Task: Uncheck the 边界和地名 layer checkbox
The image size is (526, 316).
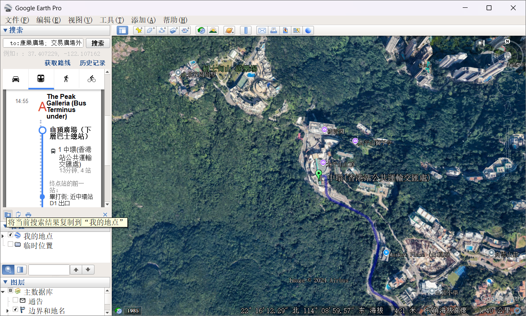Action: click(x=15, y=309)
